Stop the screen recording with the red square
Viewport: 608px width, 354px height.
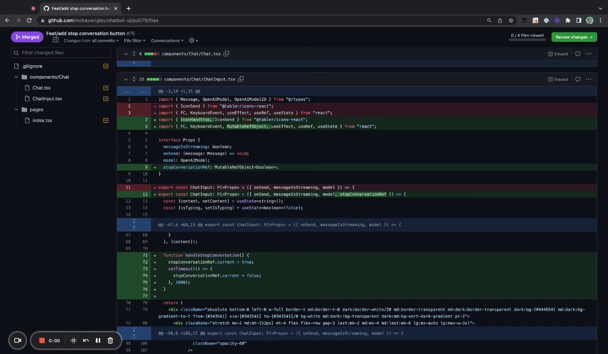[x=42, y=340]
